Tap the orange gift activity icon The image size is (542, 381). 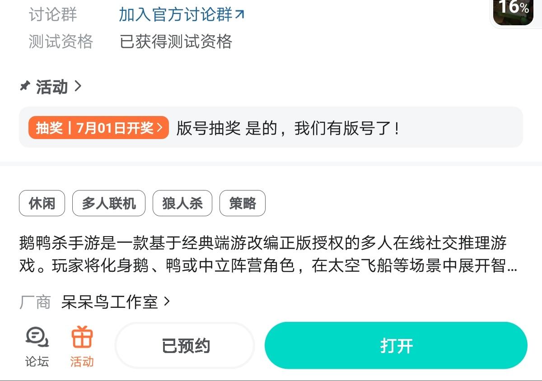(82, 337)
